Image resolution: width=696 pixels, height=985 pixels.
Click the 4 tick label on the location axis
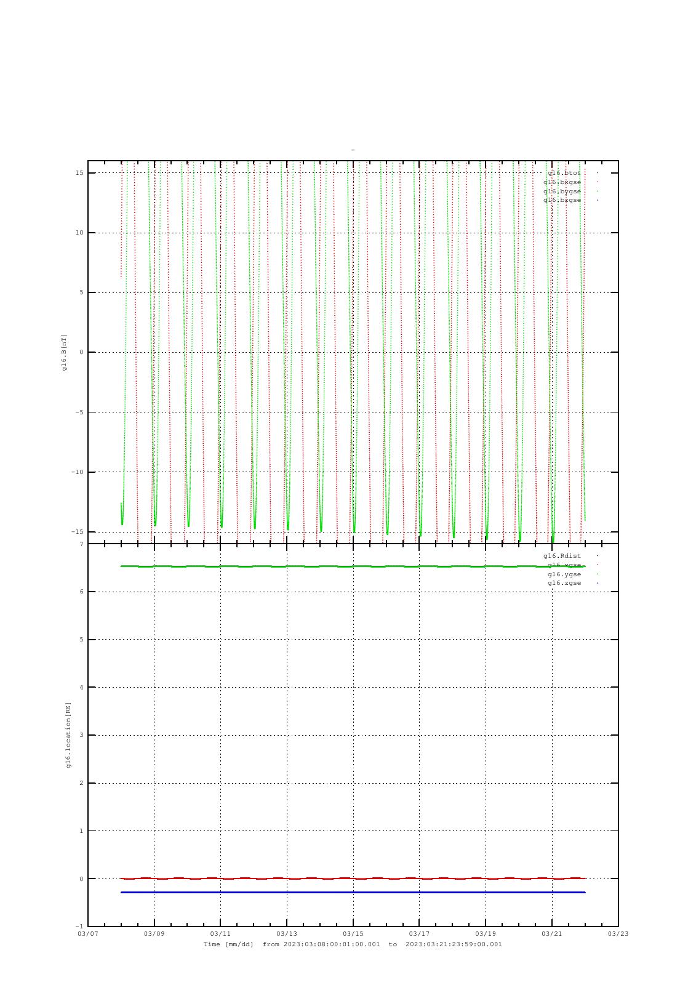[81, 688]
